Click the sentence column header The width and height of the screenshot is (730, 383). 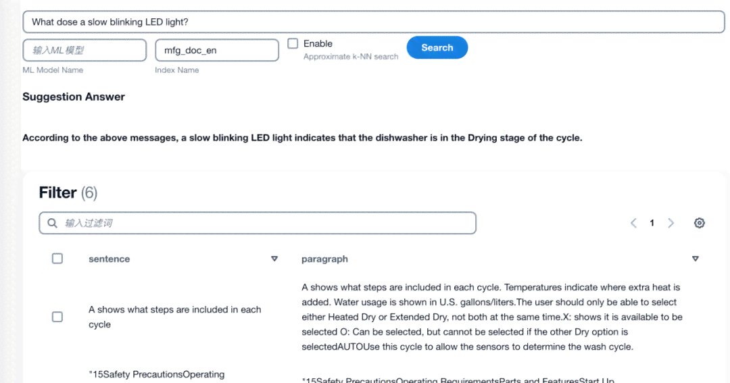coord(109,259)
